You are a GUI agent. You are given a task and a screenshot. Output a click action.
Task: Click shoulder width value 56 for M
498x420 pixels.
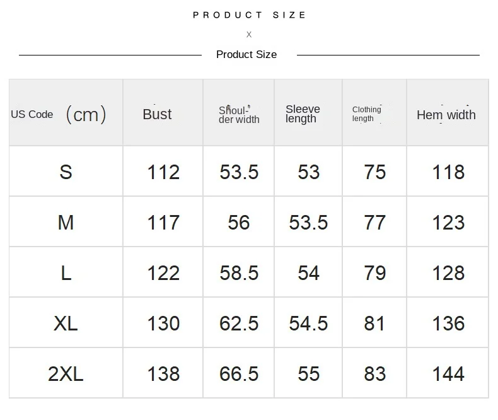click(x=239, y=222)
